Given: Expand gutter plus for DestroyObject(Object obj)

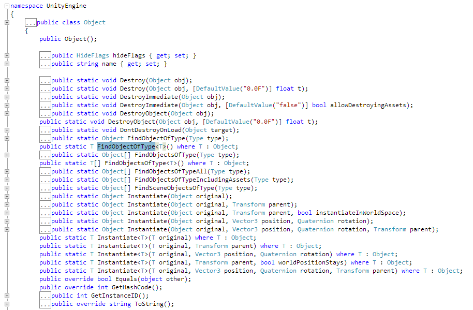Looking at the screenshot, I should point(7,114).
